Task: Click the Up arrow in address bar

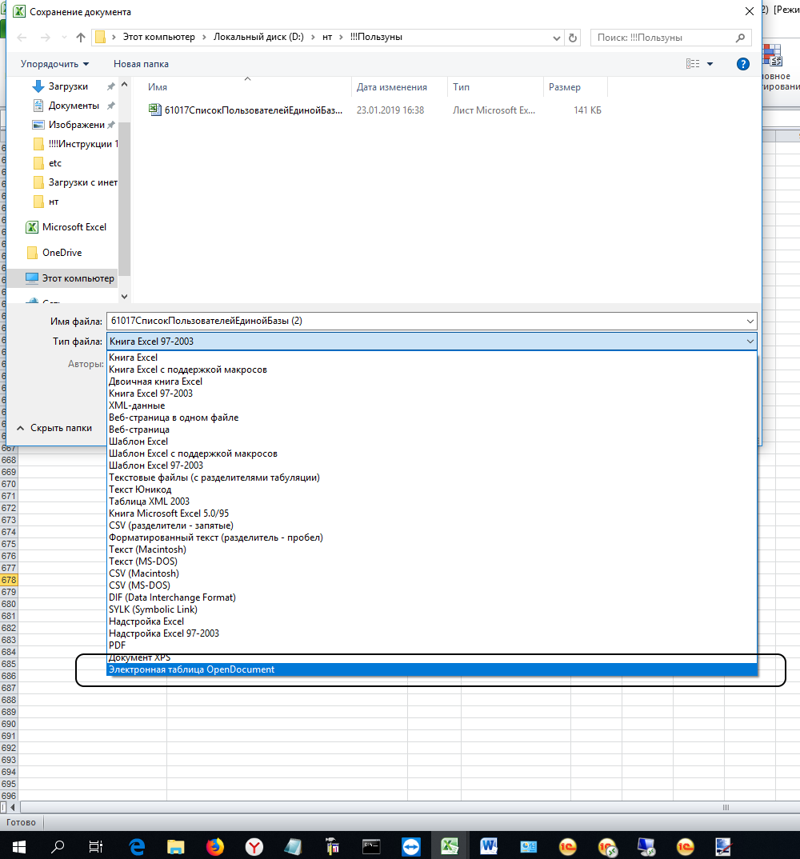Action: [x=80, y=38]
